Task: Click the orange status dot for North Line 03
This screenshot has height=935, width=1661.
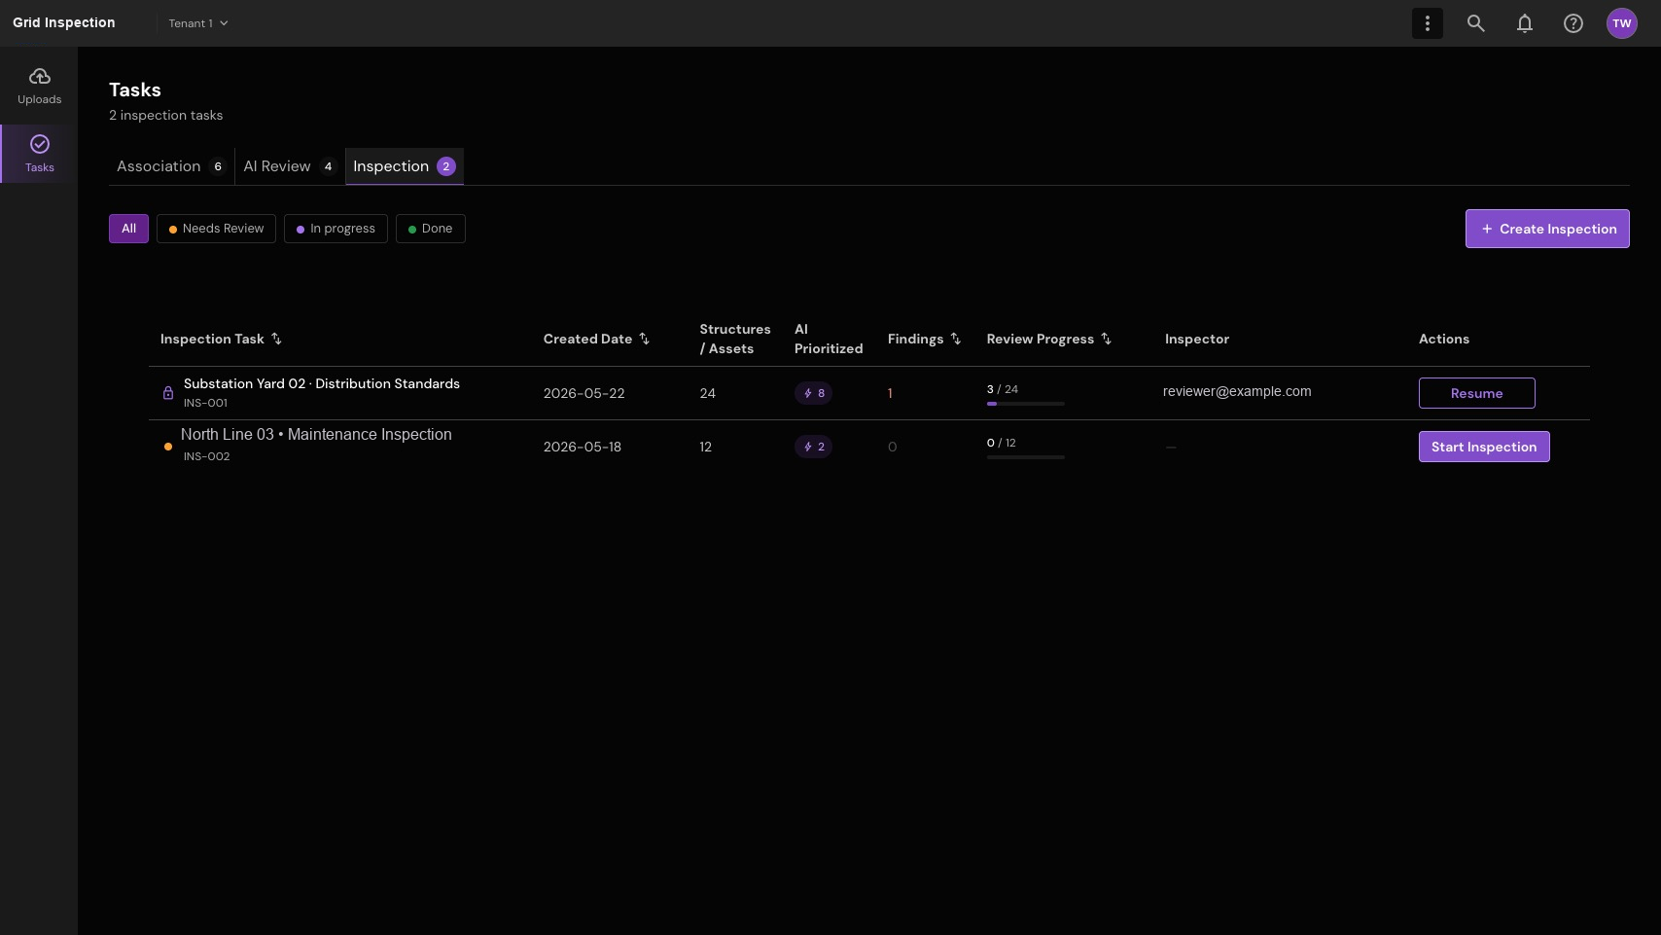Action: pyautogui.click(x=168, y=447)
